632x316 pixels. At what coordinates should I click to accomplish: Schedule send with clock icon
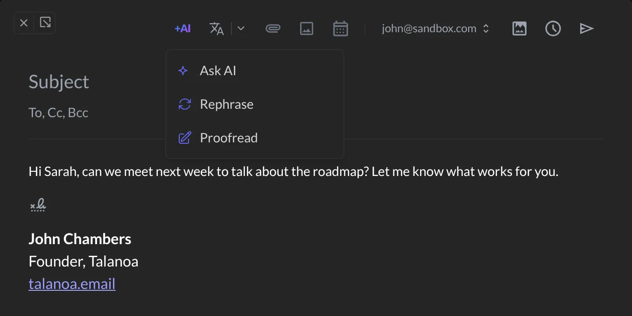(553, 28)
